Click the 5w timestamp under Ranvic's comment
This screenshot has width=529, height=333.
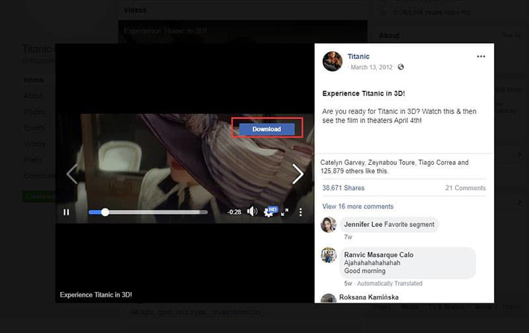pos(348,283)
